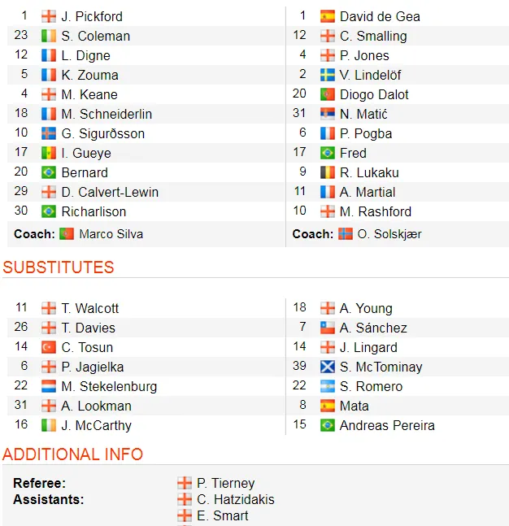Click the Ireland flag next to S. Coleman
The image size is (509, 526).
49,36
